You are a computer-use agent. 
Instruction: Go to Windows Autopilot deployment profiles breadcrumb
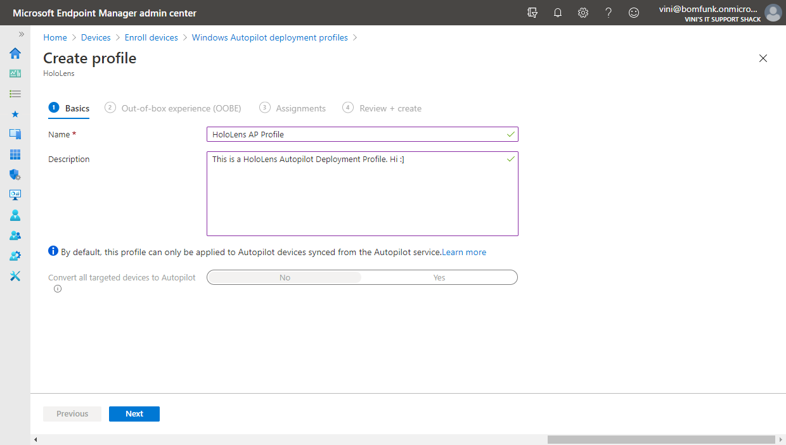270,37
